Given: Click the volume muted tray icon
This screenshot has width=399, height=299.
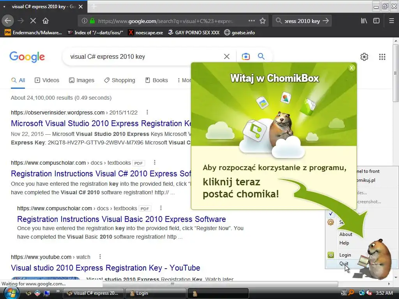Looking at the screenshot, I should click(x=369, y=293).
